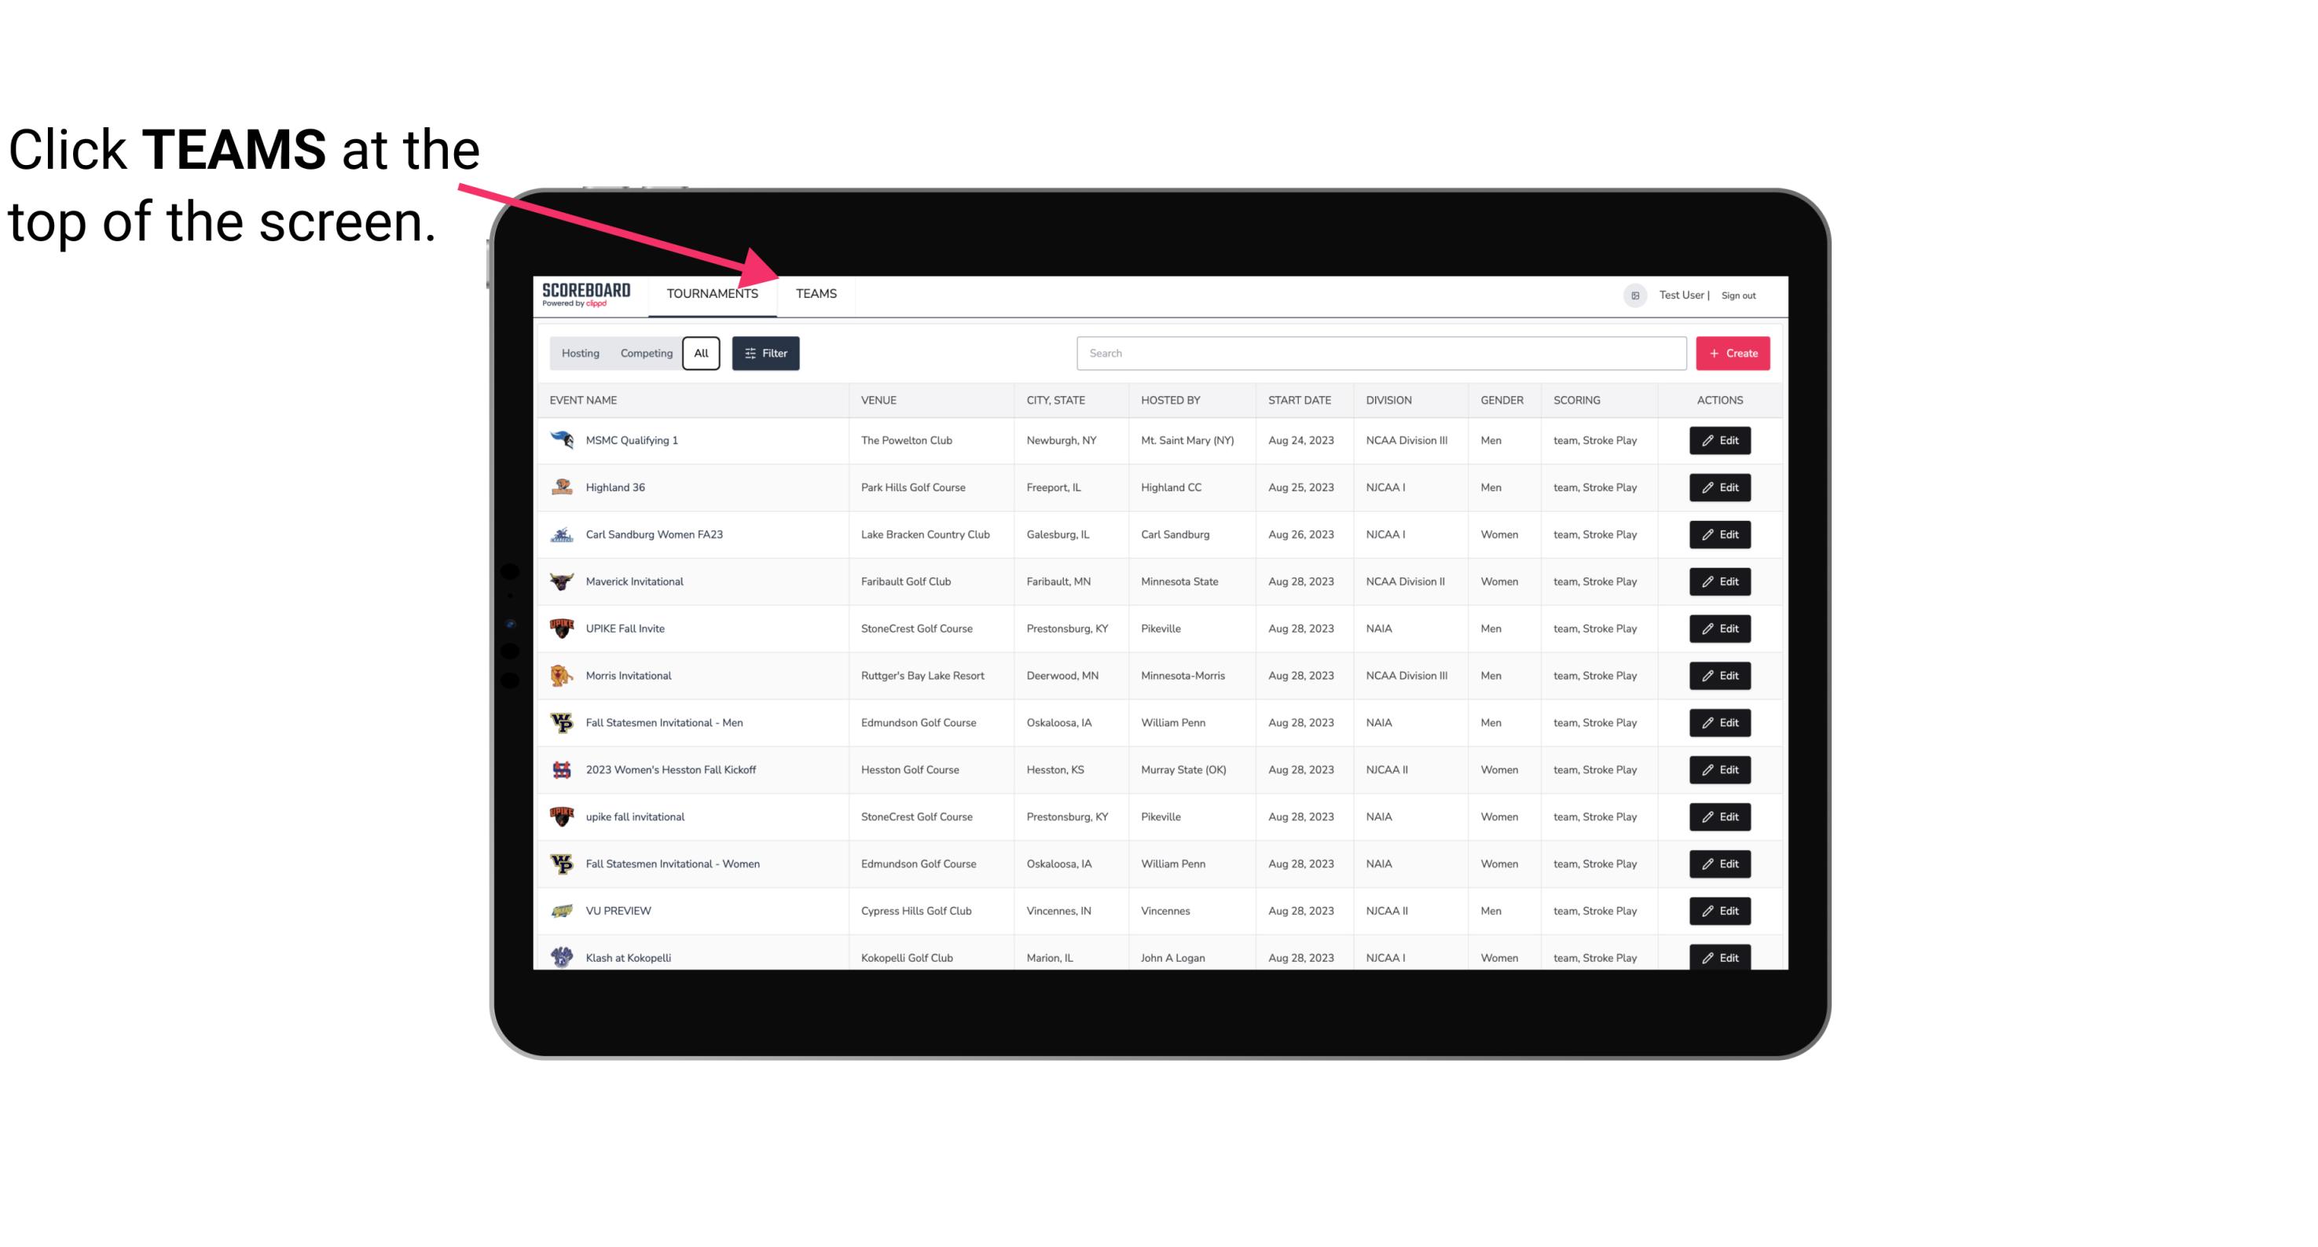The image size is (2318, 1247).
Task: Click the Edit icon for MSMC Qualifying 1
Action: point(1719,441)
